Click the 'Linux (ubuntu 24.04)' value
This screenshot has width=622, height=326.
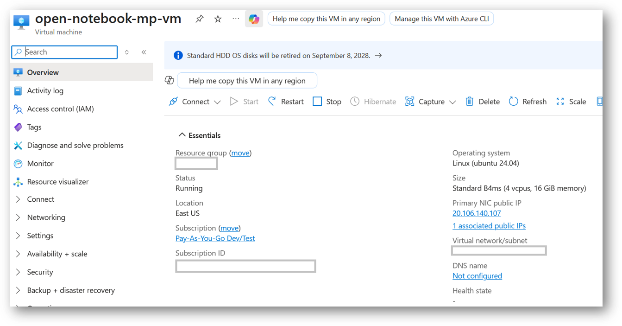click(486, 163)
